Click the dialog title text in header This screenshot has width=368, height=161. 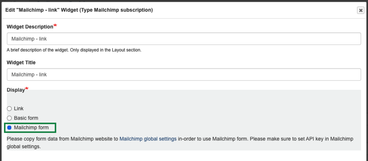tap(79, 10)
